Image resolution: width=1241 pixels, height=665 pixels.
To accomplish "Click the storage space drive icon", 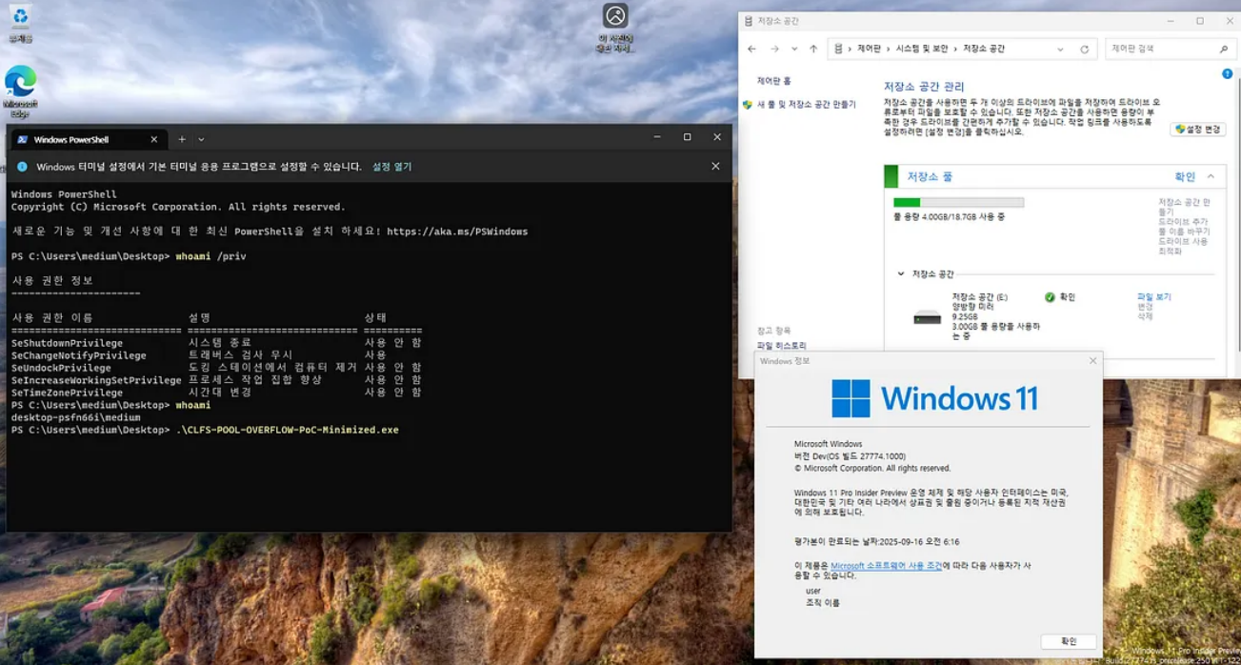I will click(x=927, y=317).
